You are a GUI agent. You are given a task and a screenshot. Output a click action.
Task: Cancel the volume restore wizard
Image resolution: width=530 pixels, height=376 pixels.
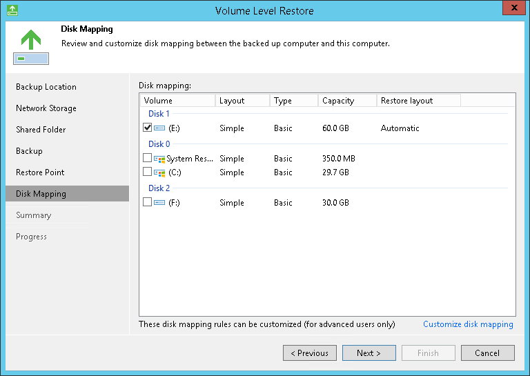487,353
